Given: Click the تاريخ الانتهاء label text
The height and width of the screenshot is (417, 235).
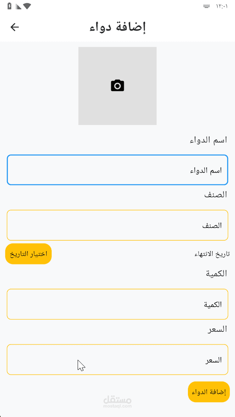Looking at the screenshot, I should (212, 254).
